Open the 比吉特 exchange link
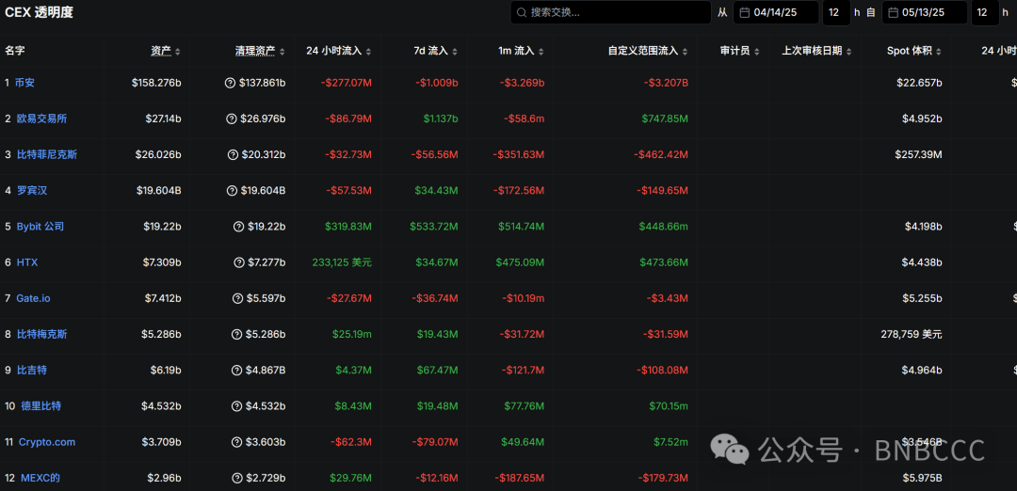The height and width of the screenshot is (491, 1017). click(x=32, y=371)
